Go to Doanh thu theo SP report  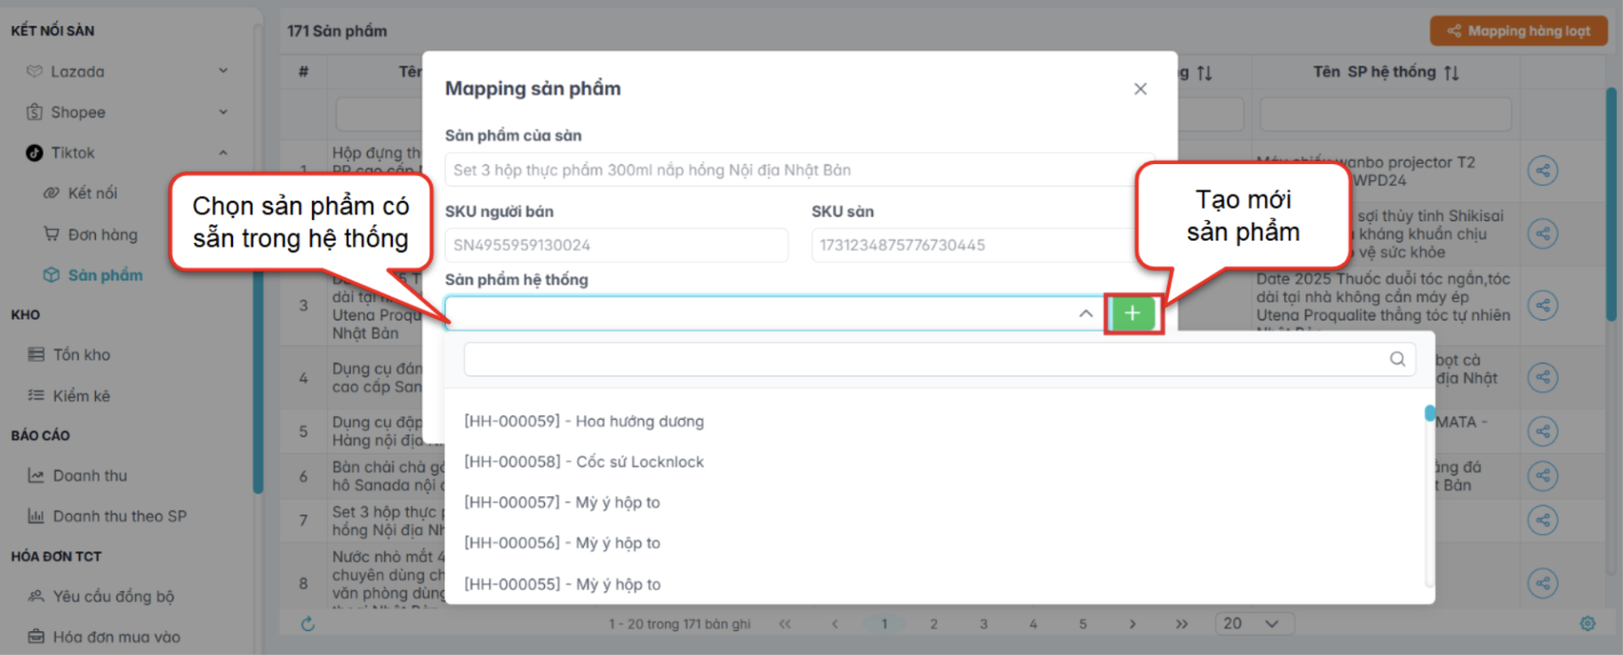pyautogui.click(x=119, y=517)
